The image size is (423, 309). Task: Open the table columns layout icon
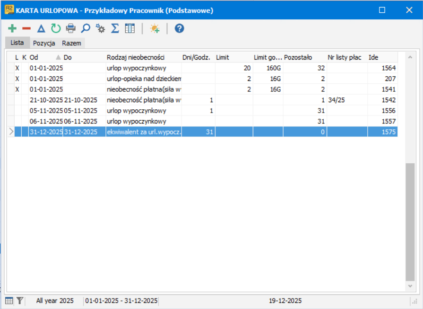pyautogui.click(x=130, y=28)
